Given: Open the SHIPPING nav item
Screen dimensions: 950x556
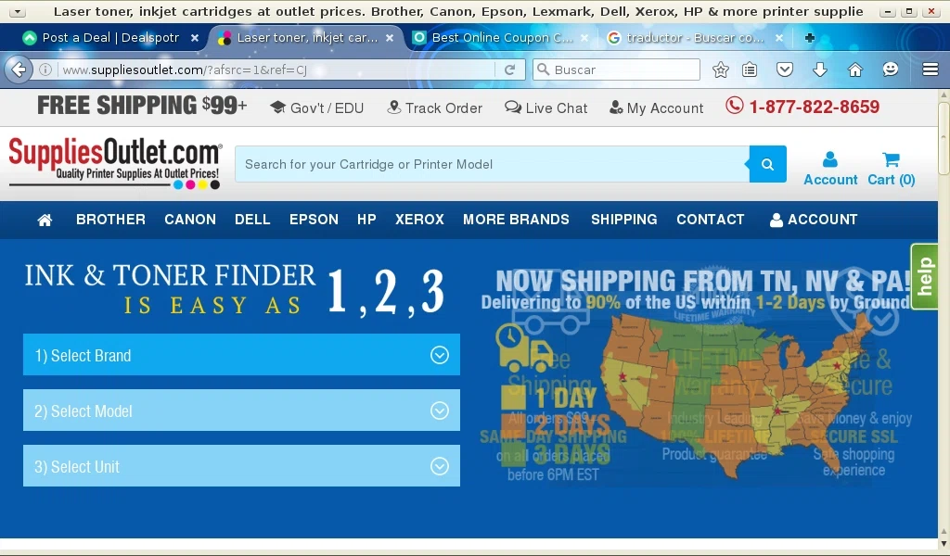Looking at the screenshot, I should point(624,220).
